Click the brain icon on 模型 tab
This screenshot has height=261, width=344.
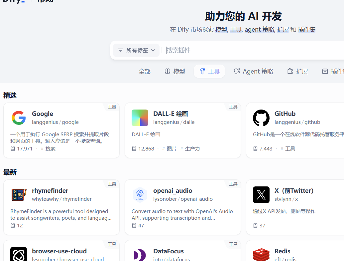pyautogui.click(x=168, y=71)
